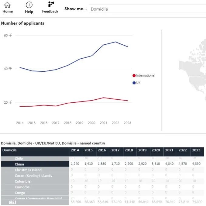206x206 pixels.
Task: Select the Congo row
Action: 20,193
